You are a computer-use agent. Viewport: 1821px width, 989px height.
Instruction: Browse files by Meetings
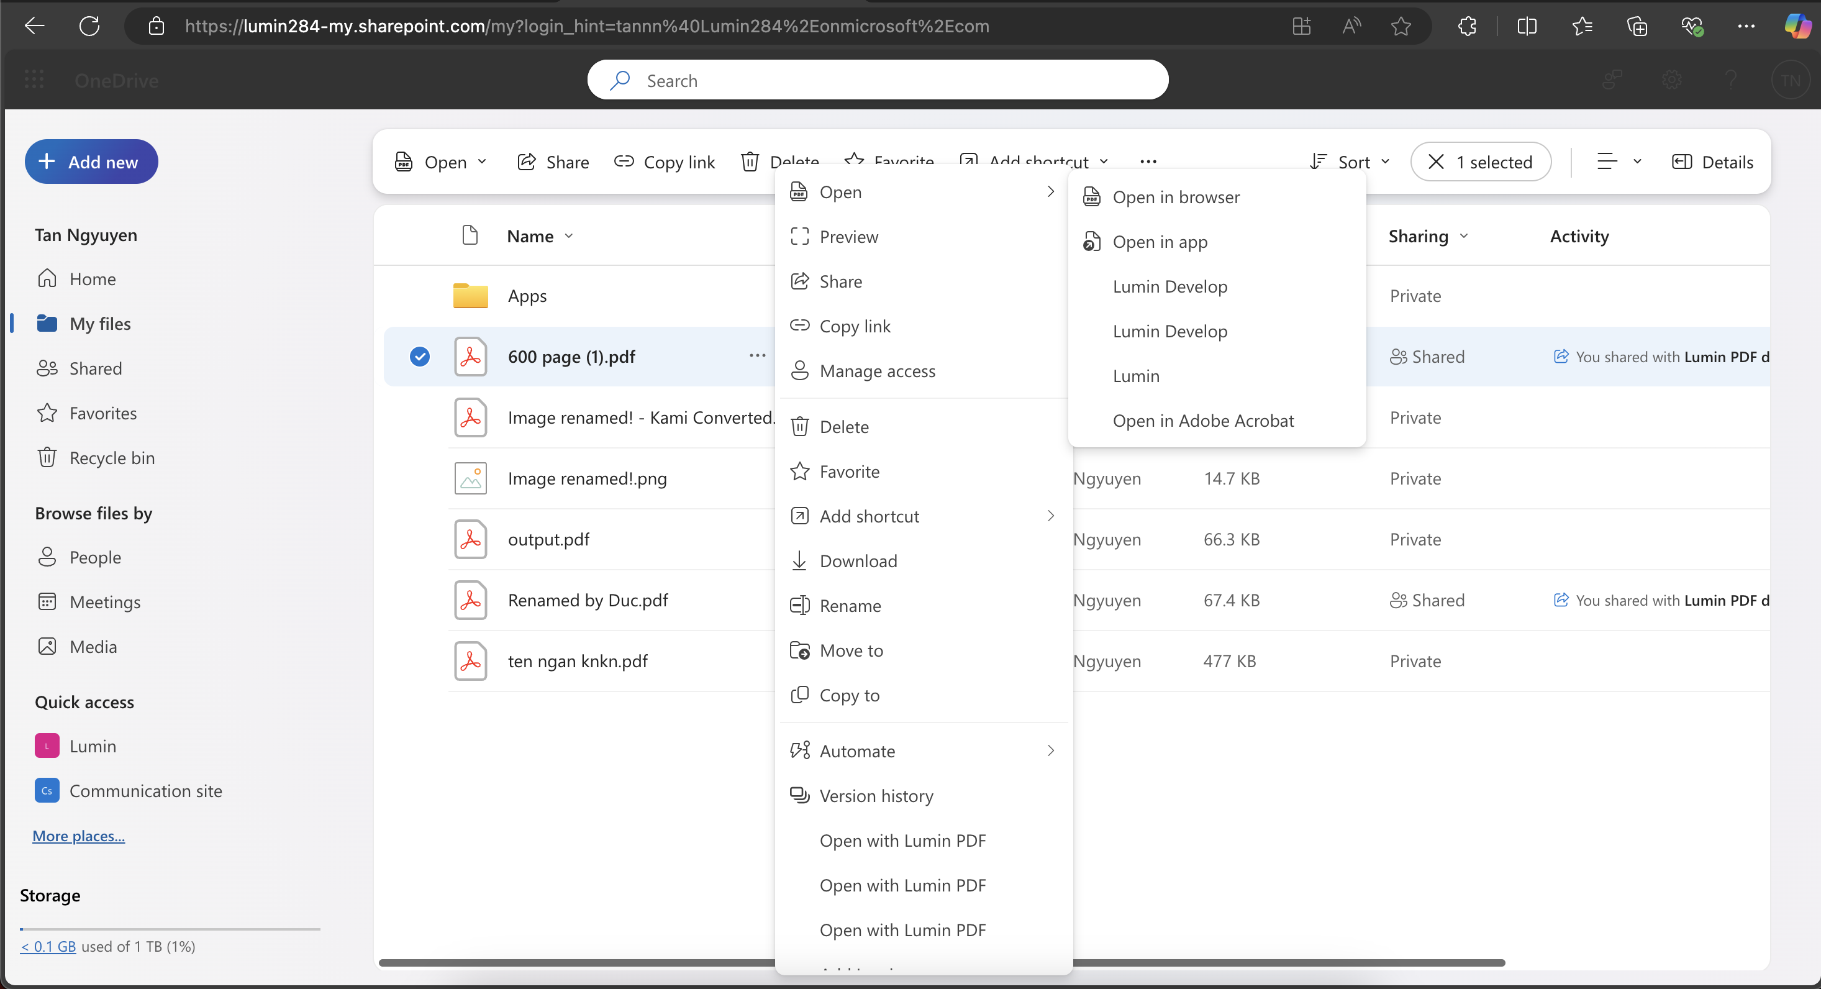pos(88,601)
